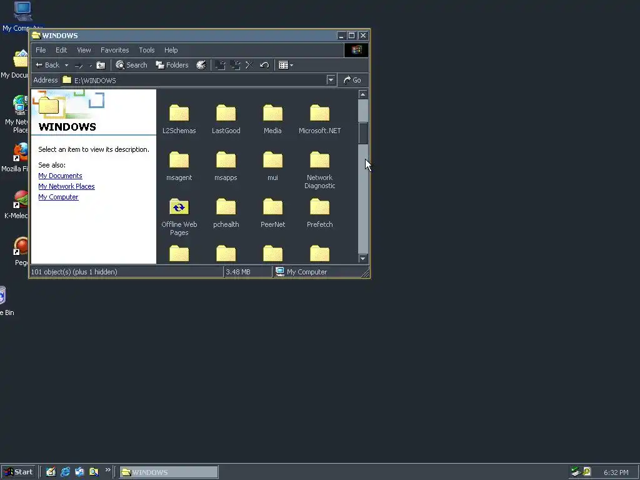640x480 pixels.
Task: Toggle the Folders pane
Action: (172, 65)
